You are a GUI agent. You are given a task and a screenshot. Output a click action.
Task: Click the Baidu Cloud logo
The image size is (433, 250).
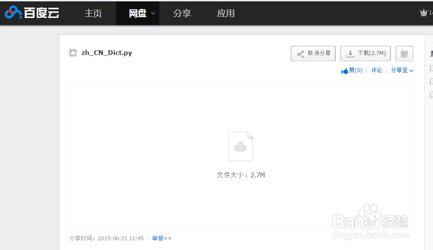(32, 13)
